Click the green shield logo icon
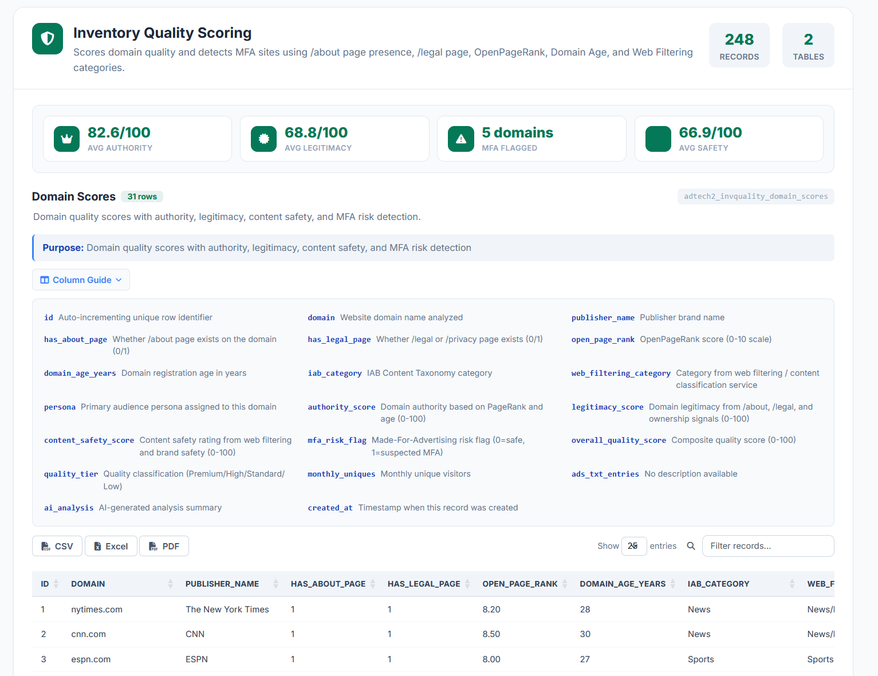The image size is (878, 676). click(48, 39)
